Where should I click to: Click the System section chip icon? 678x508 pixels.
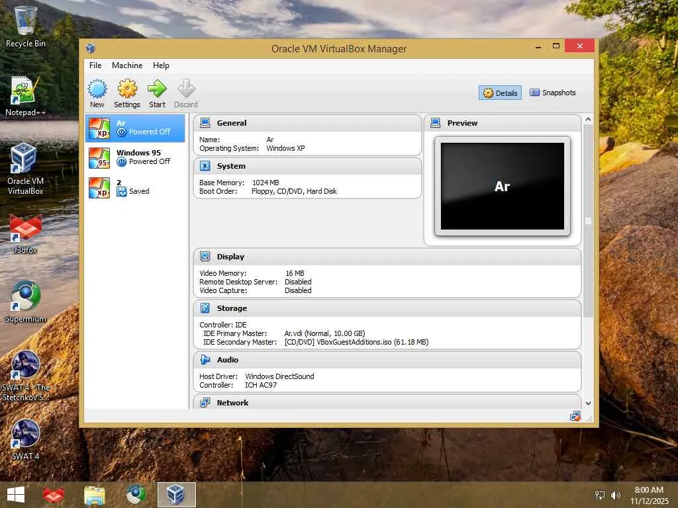205,166
